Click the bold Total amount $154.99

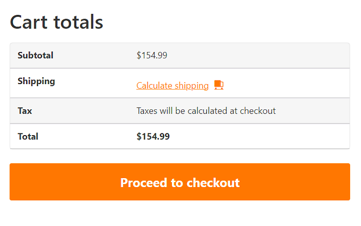pos(153,137)
